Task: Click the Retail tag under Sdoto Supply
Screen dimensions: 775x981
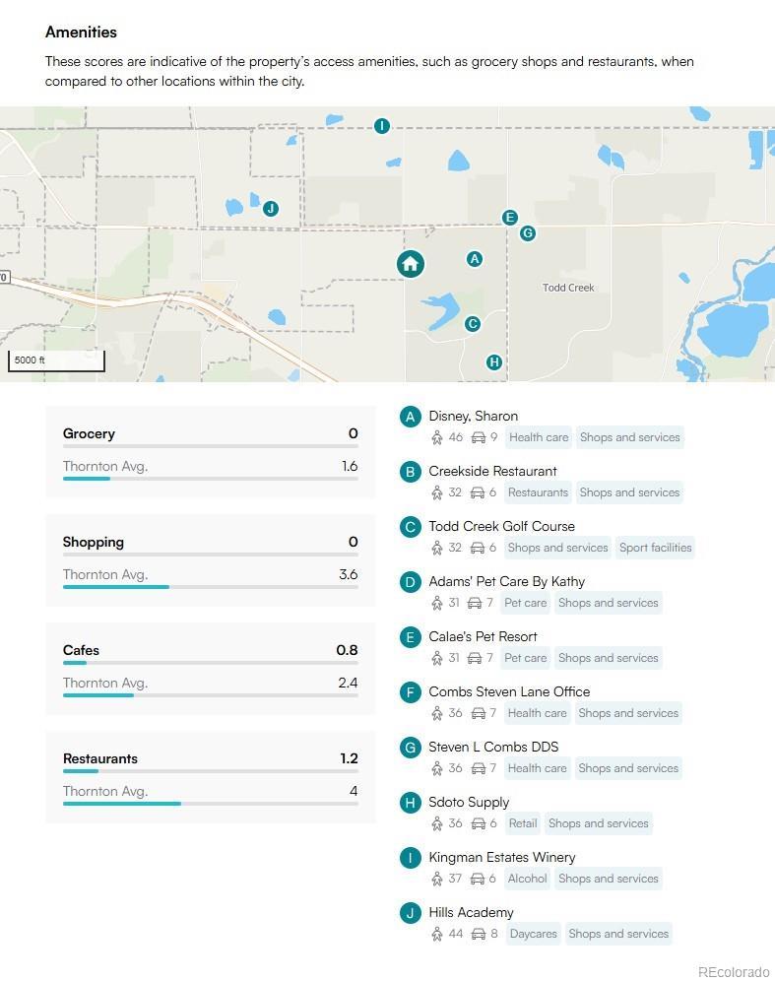Action: pyautogui.click(x=523, y=823)
